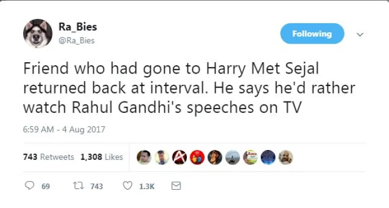
Task: Open the 1,308 Likes list
Action: click(102, 157)
